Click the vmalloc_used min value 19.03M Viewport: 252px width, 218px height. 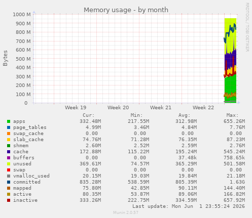[140, 176]
